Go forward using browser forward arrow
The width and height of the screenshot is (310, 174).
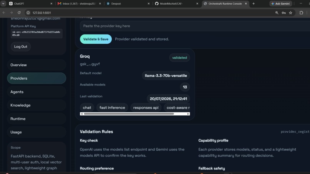(x=12, y=13)
